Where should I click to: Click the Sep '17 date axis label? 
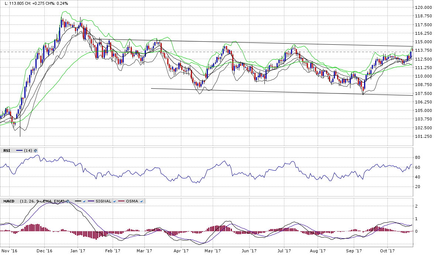click(x=353, y=251)
